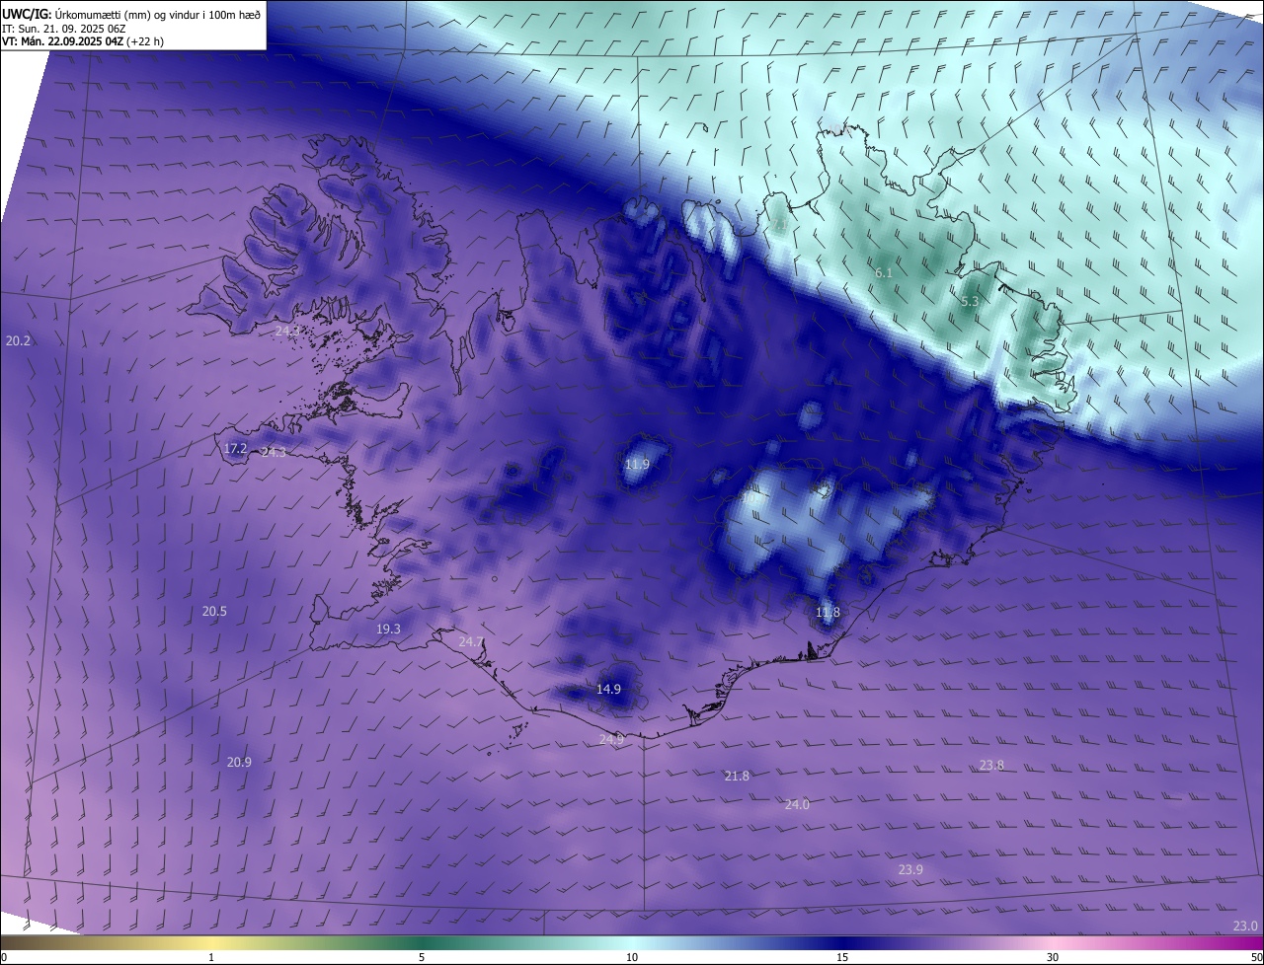Click the map value 23.0

point(1245,926)
